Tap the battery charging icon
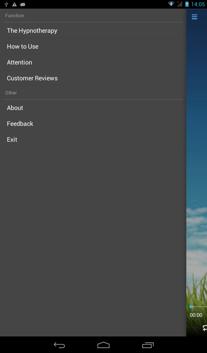Viewport: 207px width, 353px height. pyautogui.click(x=187, y=4)
